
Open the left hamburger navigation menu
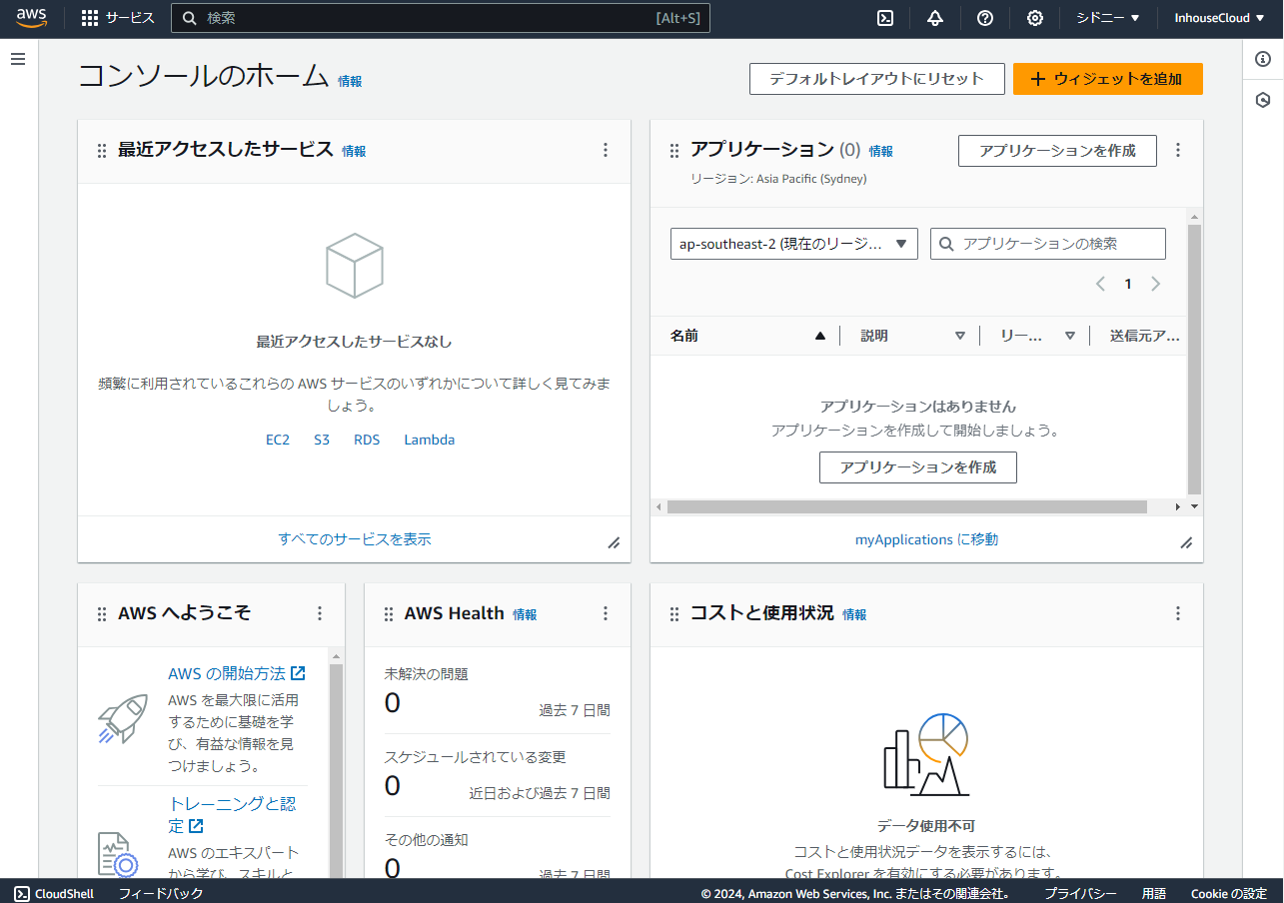[18, 59]
